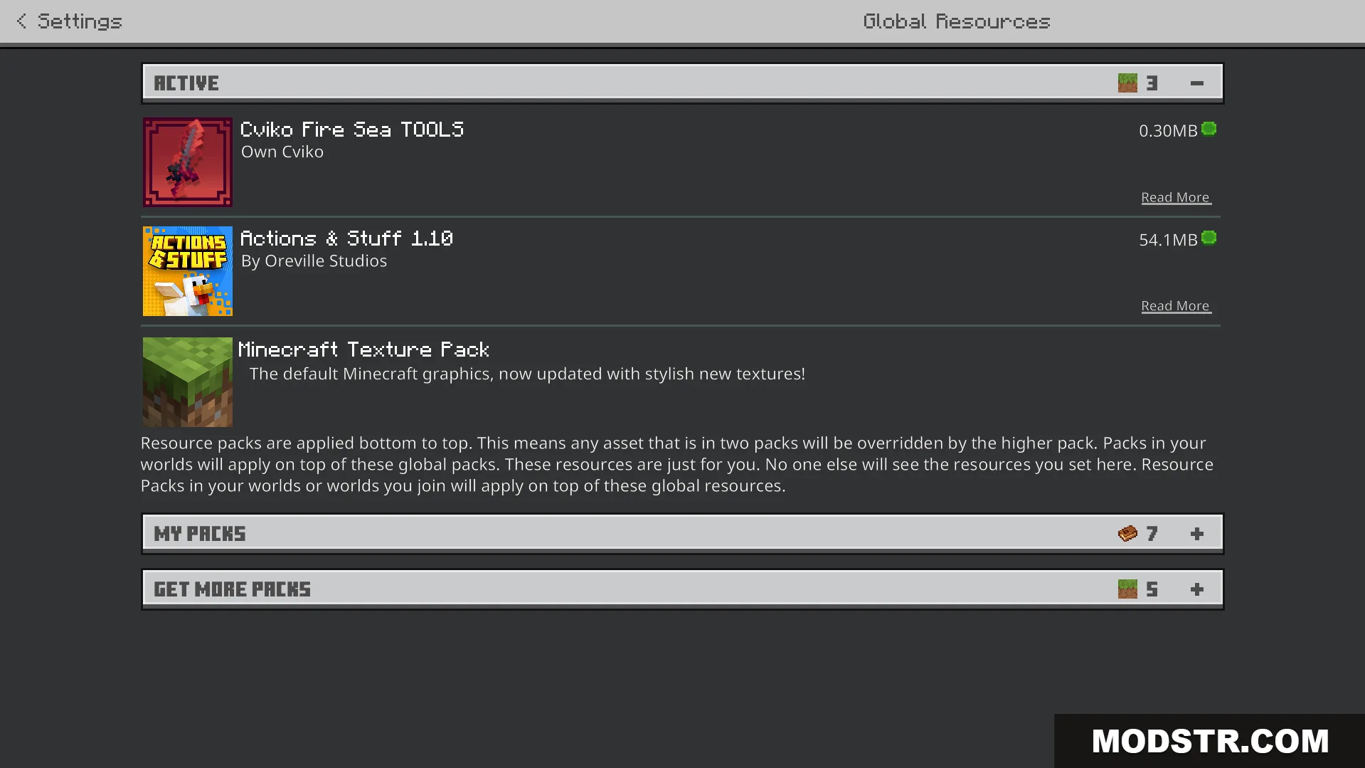1365x768 pixels.
Task: Click the GET MORE PACKS section label
Action: coord(233,589)
